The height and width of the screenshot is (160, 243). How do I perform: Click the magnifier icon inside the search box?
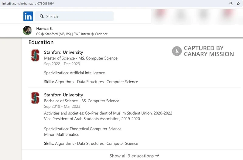[x=42, y=16]
